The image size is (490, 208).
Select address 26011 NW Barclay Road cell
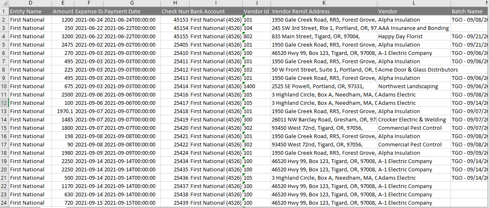324,119
